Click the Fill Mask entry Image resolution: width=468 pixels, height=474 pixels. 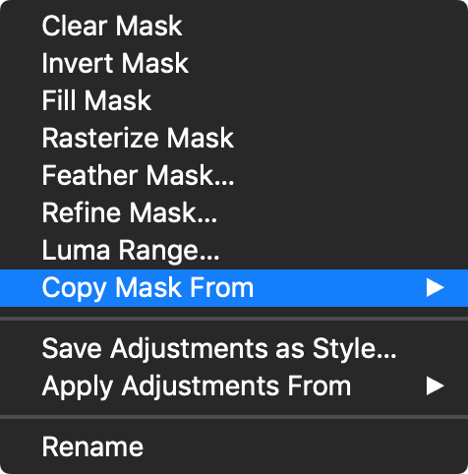point(234,100)
